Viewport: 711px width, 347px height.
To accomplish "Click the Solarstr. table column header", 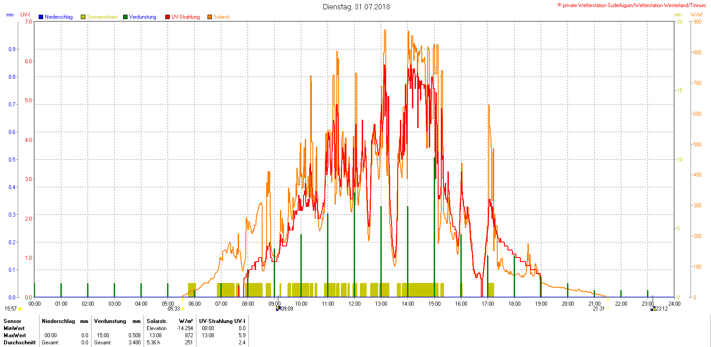I will 157,321.
